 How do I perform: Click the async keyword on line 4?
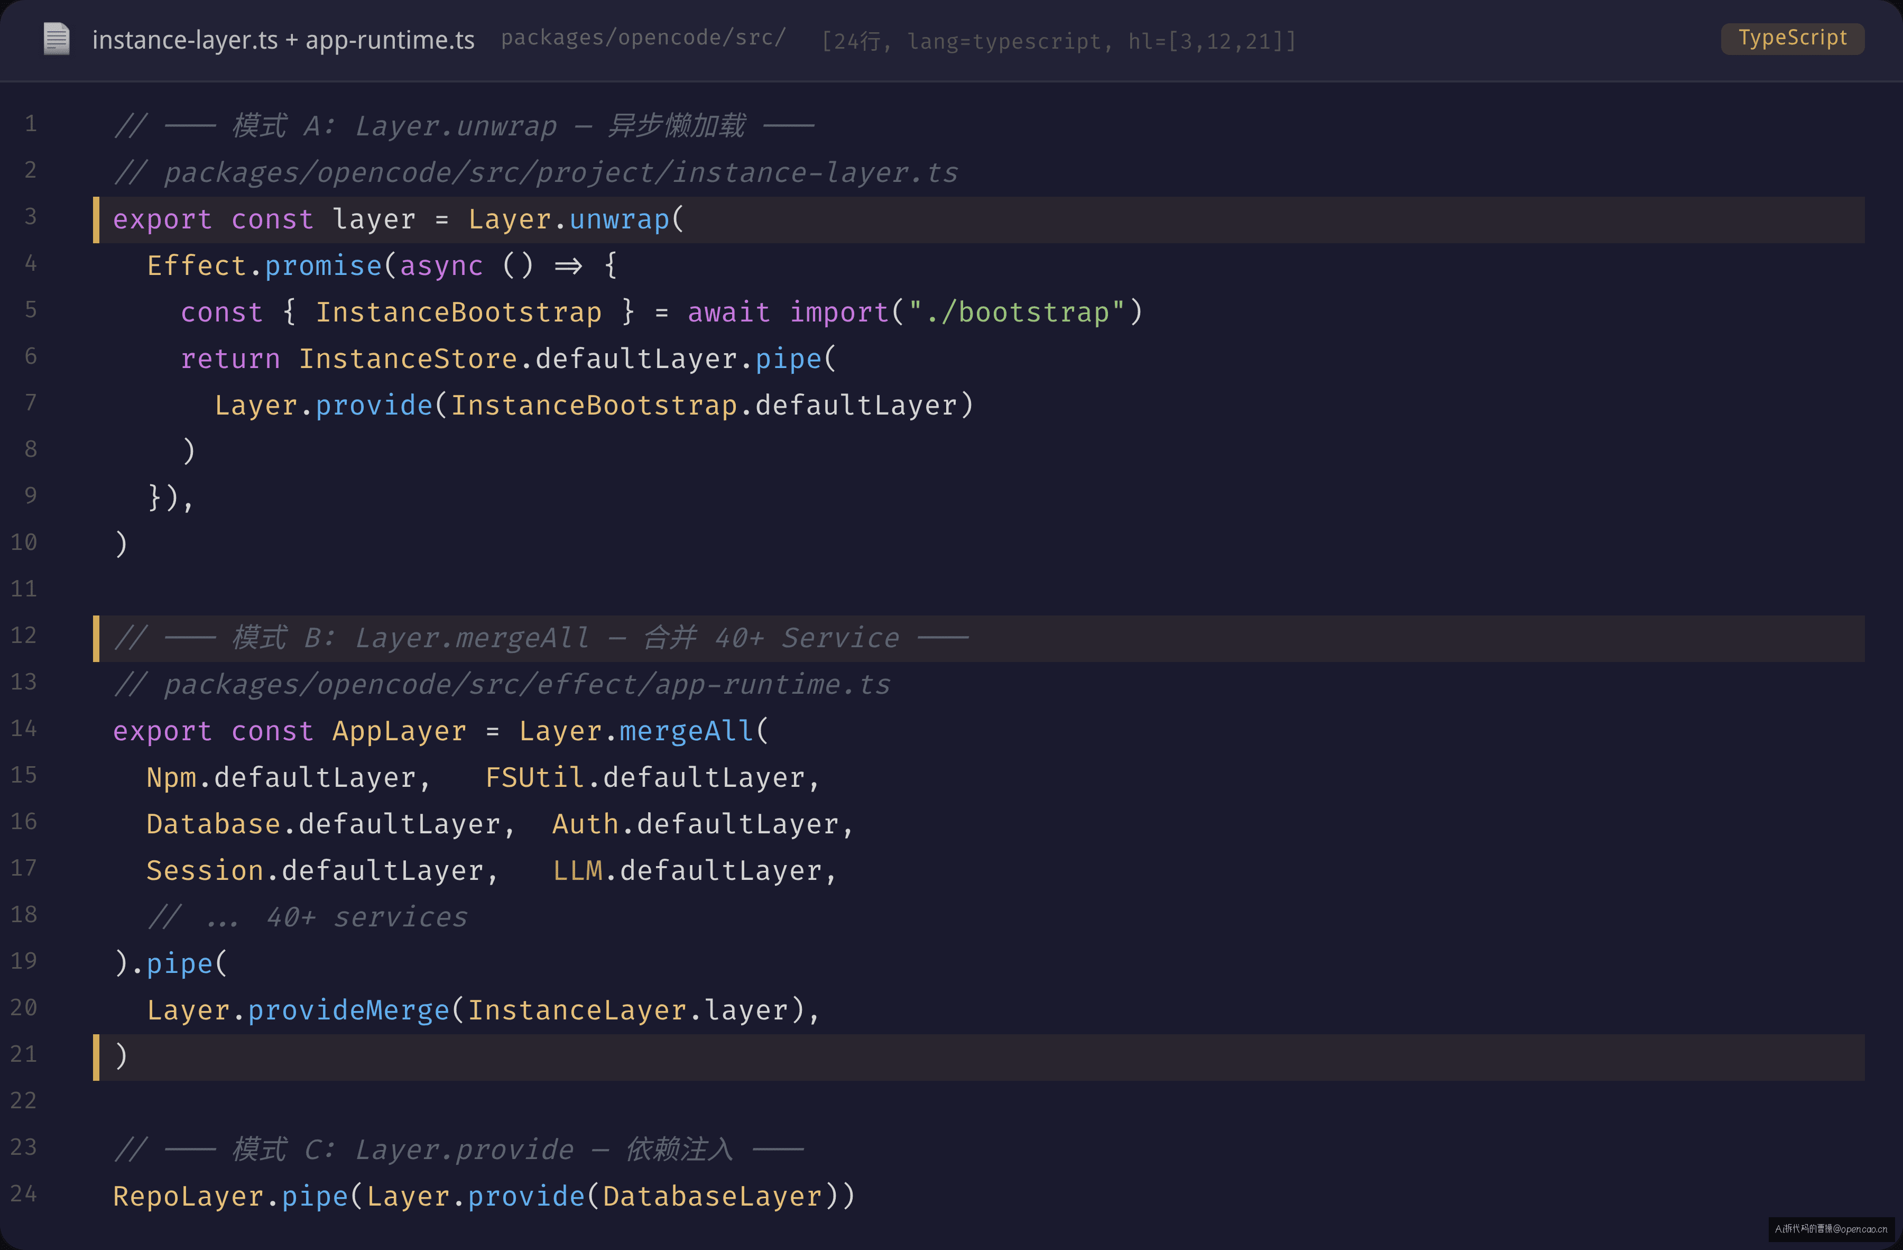click(441, 266)
